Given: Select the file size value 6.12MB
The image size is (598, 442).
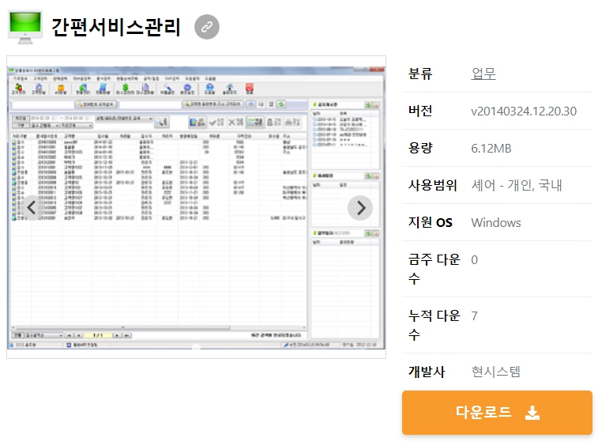Looking at the screenshot, I should [x=491, y=148].
